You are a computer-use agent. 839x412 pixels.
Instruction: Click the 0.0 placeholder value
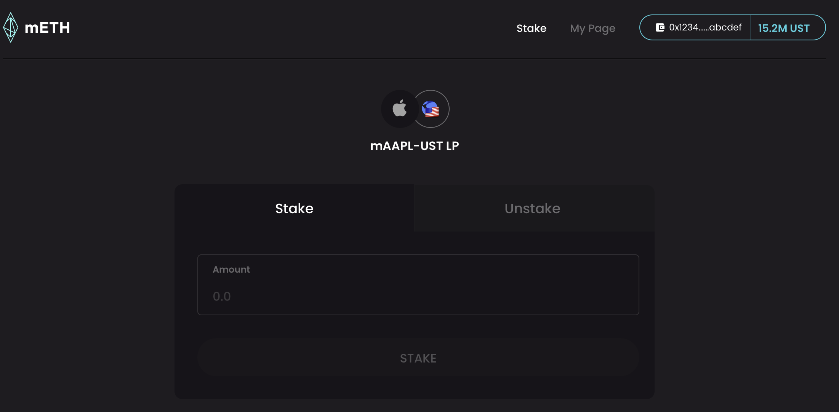(222, 296)
